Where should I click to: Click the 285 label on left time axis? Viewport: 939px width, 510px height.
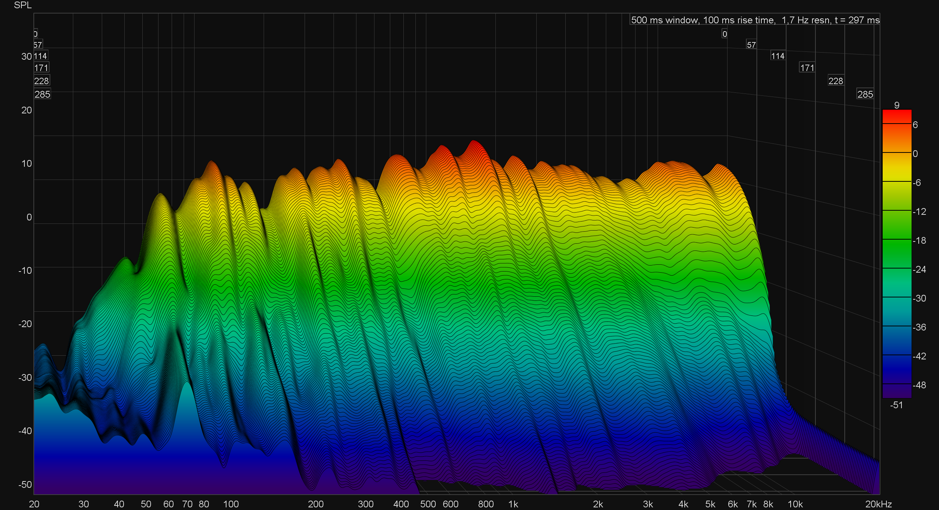42,94
